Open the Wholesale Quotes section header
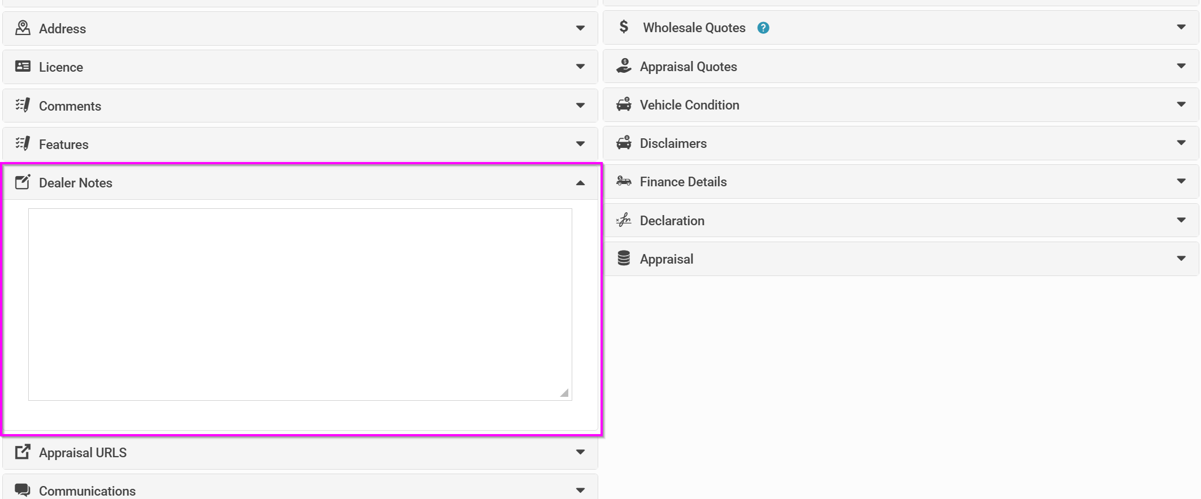 point(901,28)
